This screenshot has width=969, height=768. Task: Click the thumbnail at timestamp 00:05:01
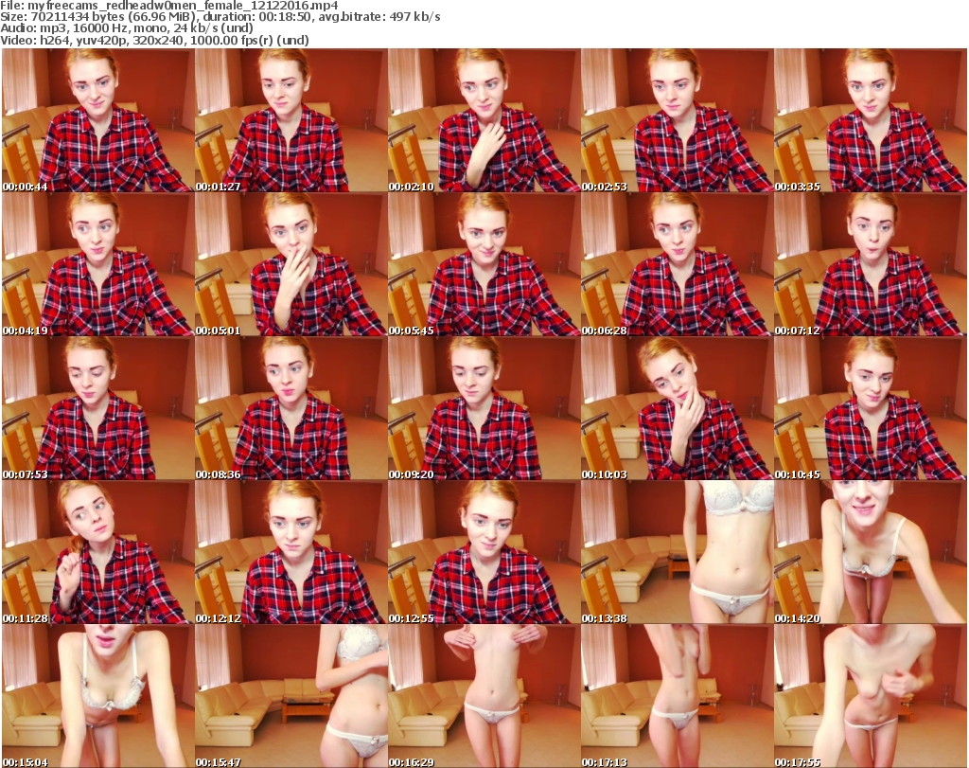291,264
